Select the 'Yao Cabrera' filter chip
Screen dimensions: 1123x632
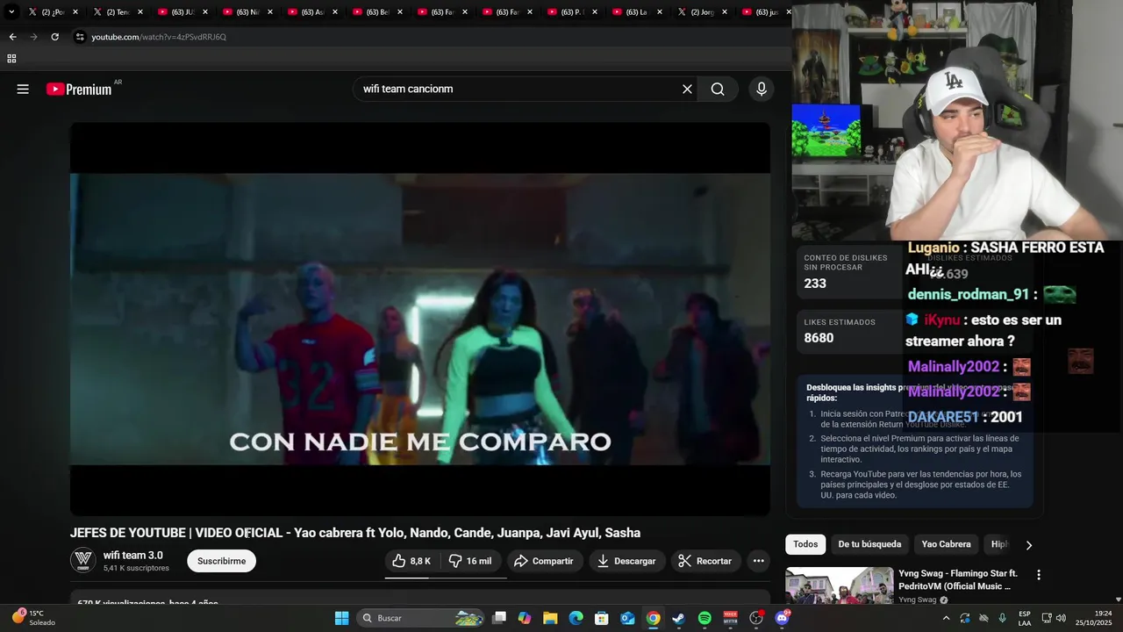pos(946,544)
